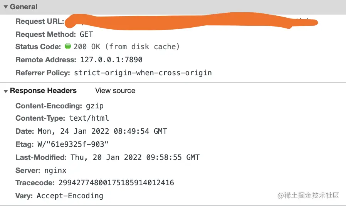346x206 pixels.
Task: Select the Tracecode number value
Action: pyautogui.click(x=116, y=183)
